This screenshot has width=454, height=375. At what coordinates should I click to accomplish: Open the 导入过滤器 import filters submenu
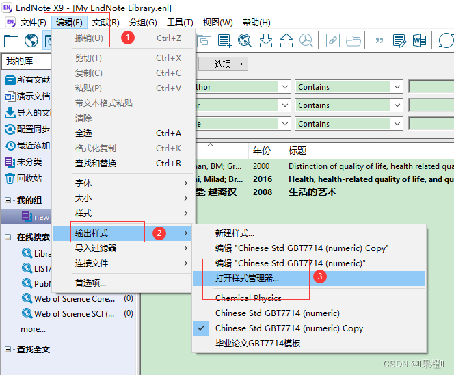(124, 248)
